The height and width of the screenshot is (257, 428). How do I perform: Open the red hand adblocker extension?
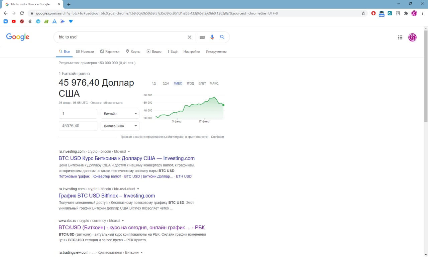(373, 13)
